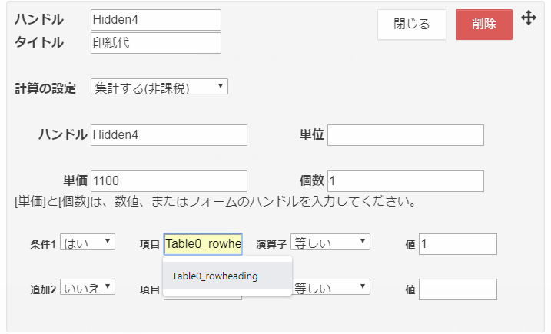Click the empty 追加2 値 input field
Image resolution: width=551 pixels, height=334 pixels.
tap(458, 289)
